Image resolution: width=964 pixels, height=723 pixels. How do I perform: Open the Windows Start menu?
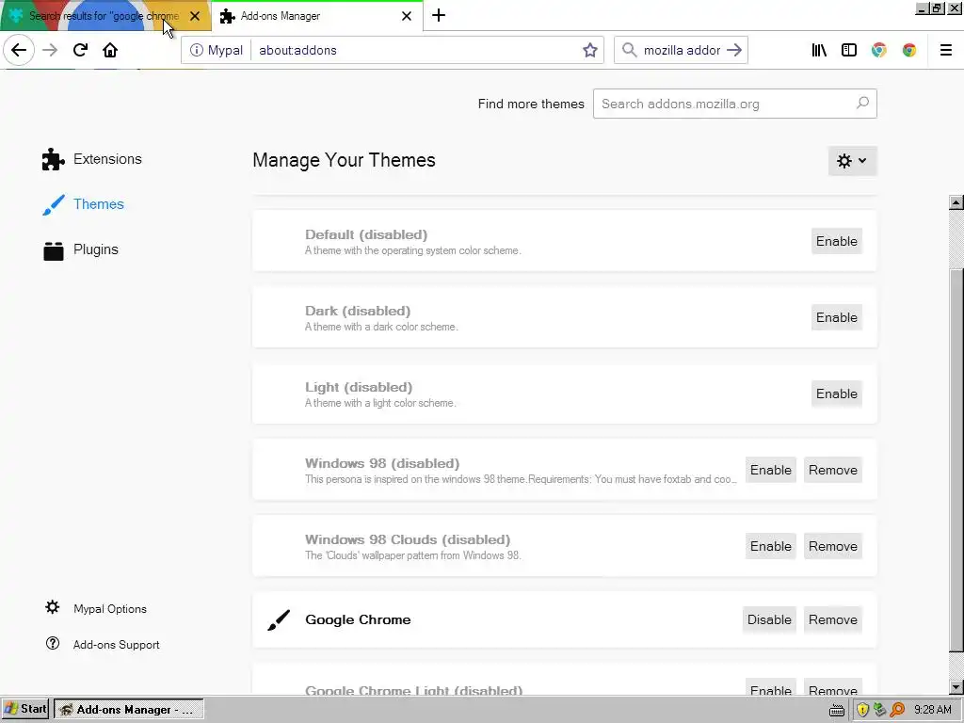coord(25,710)
